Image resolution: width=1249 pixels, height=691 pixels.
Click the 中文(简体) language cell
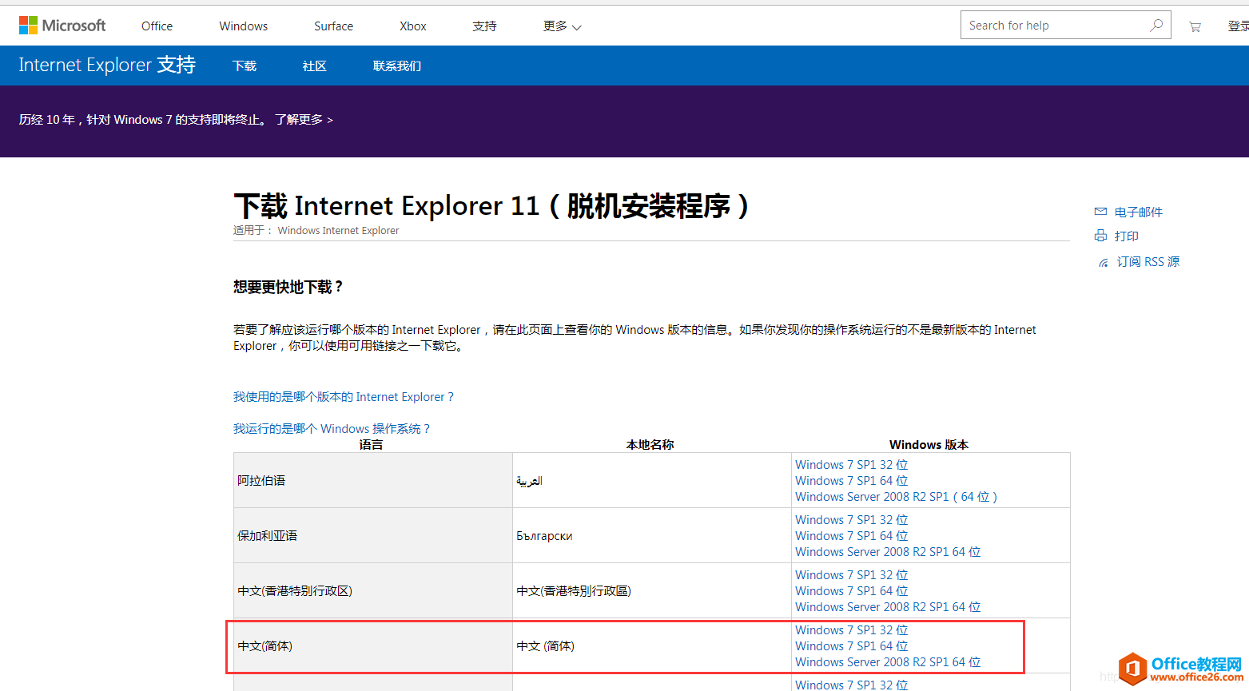coord(373,645)
